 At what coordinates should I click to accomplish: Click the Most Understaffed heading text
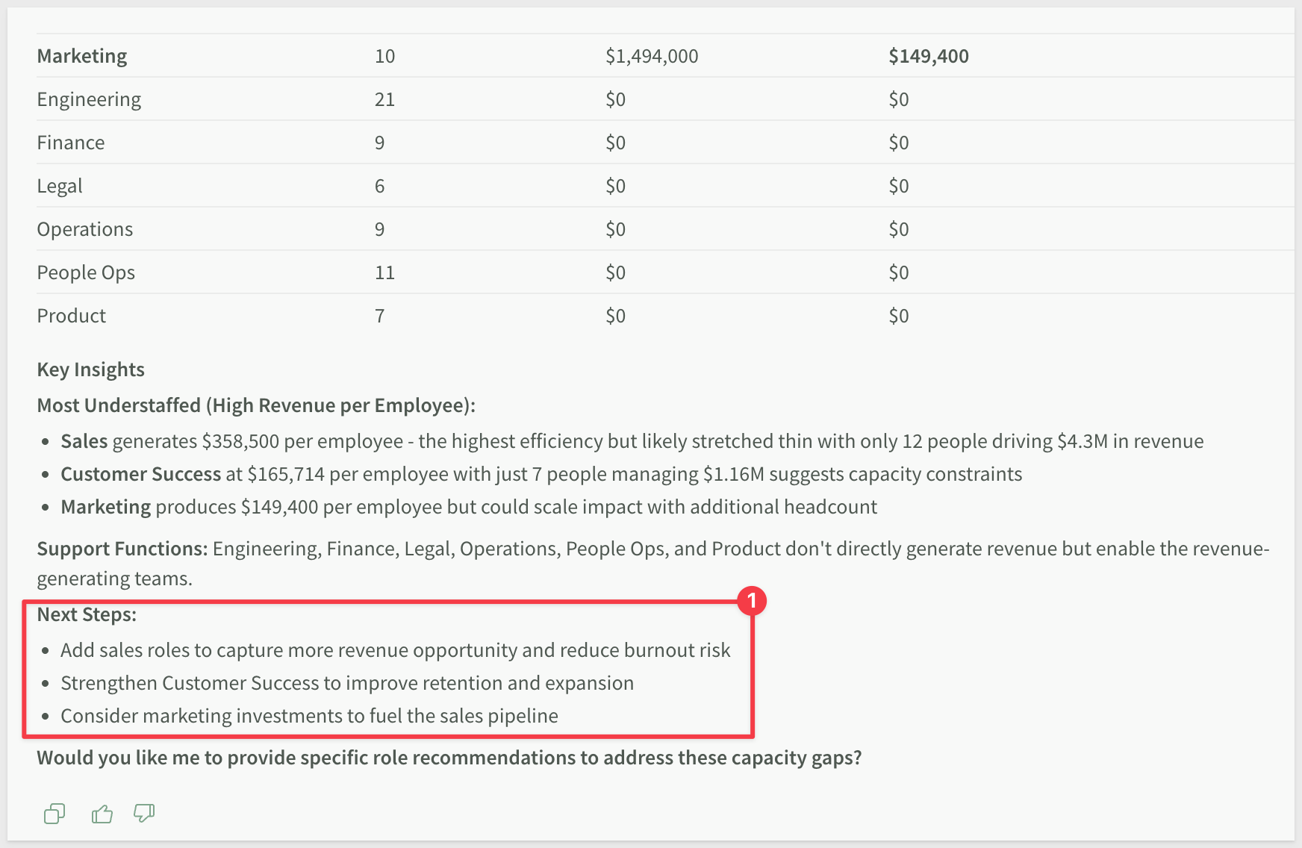tap(256, 405)
